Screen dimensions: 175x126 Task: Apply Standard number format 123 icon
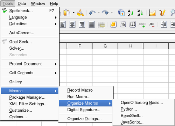[132, 24]
